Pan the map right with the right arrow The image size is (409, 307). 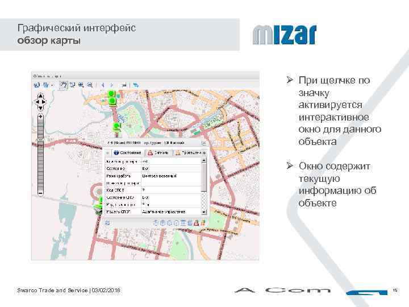[x=44, y=102]
